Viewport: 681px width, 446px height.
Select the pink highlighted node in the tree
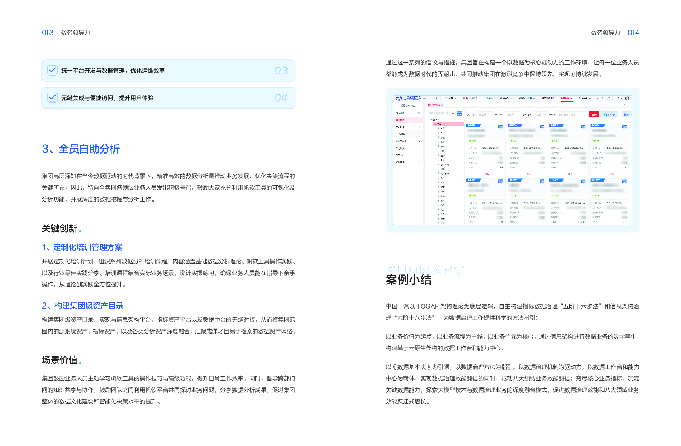click(x=448, y=124)
